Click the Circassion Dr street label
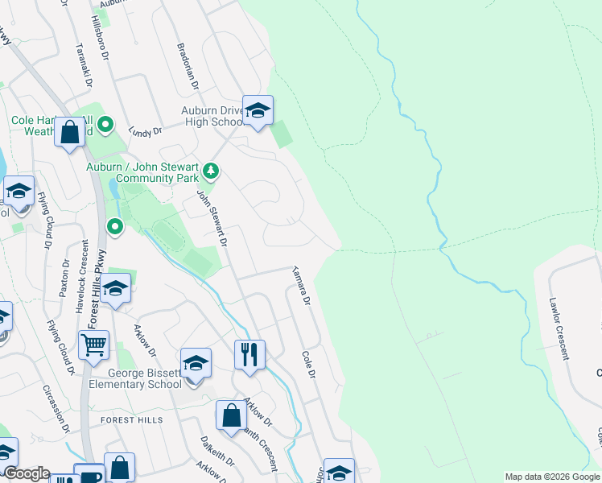This screenshot has height=483, width=602. pyautogui.click(x=57, y=410)
